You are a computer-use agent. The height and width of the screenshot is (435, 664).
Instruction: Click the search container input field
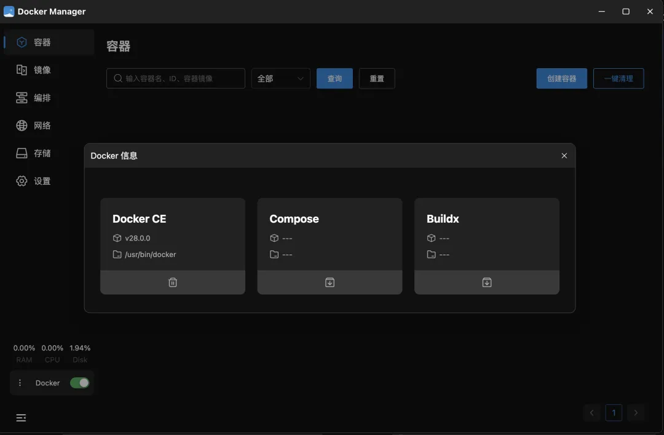(176, 78)
